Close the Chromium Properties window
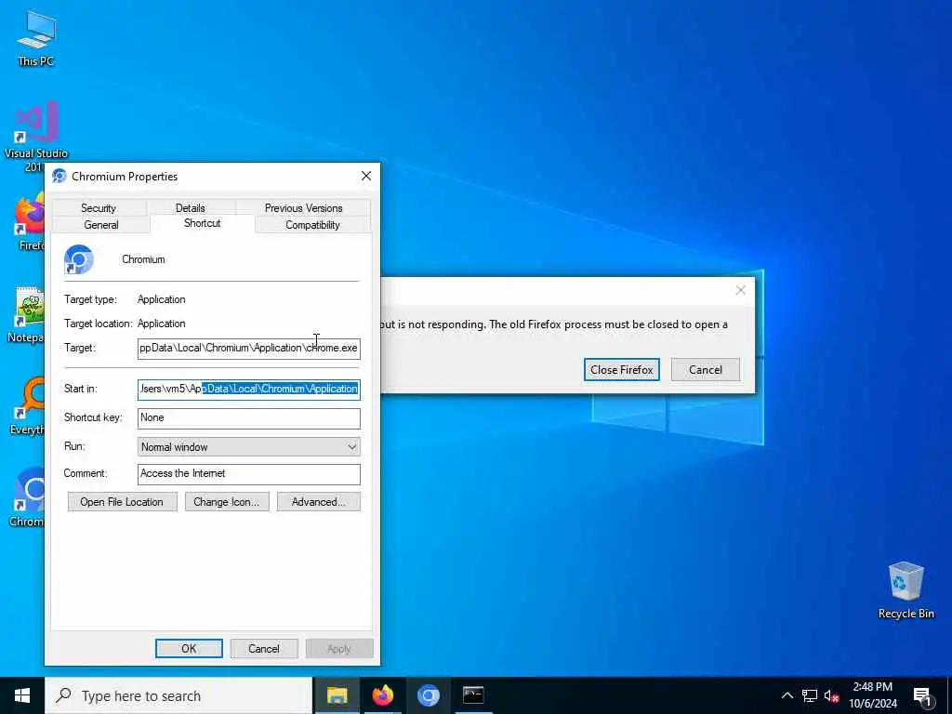952x714 pixels. tap(366, 176)
